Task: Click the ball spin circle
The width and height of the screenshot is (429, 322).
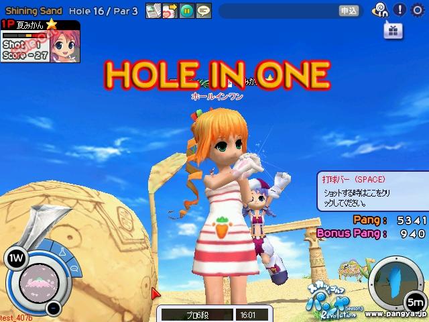Action: (x=39, y=283)
